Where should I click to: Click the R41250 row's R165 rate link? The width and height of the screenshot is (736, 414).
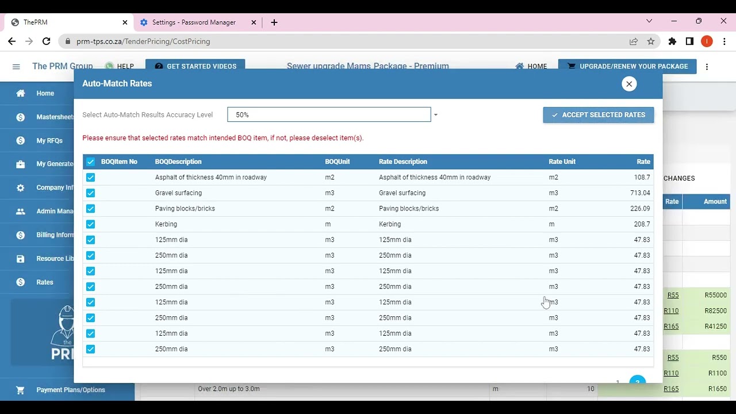(x=671, y=327)
